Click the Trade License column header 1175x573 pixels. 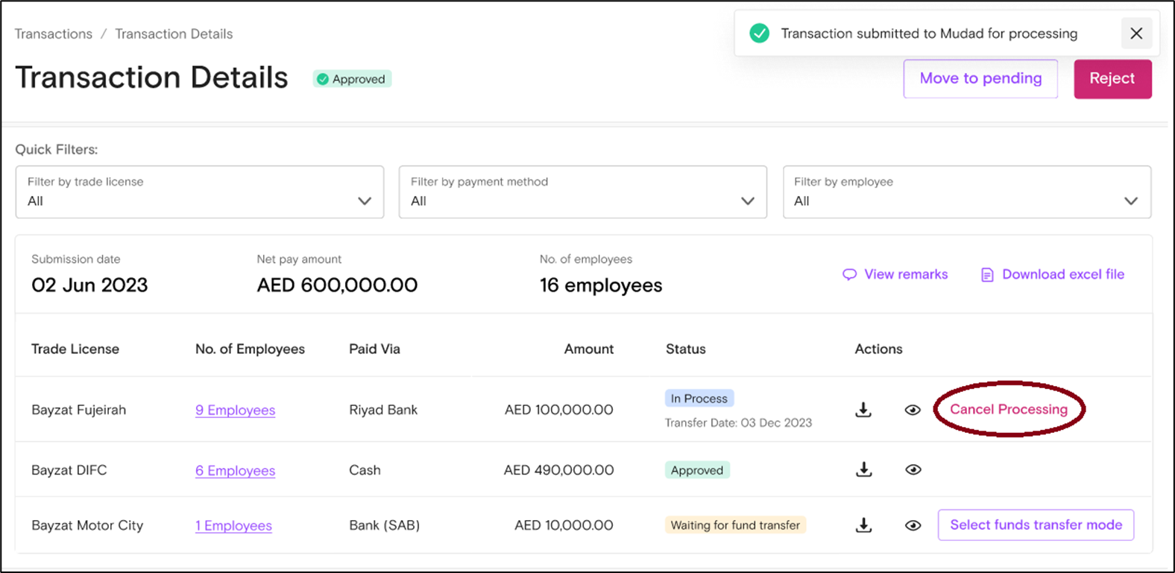pyautogui.click(x=75, y=349)
